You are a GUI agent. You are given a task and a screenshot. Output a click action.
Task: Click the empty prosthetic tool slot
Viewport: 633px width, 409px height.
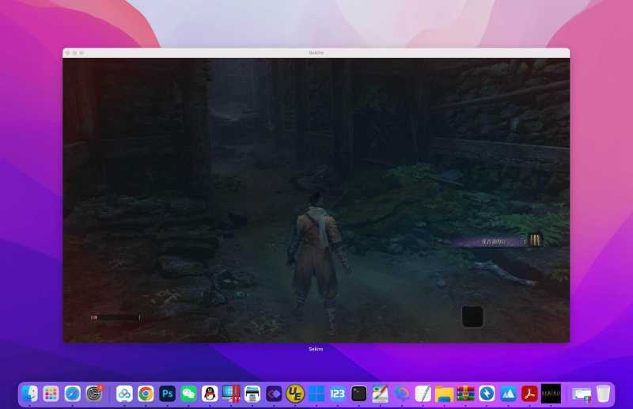pos(472,316)
